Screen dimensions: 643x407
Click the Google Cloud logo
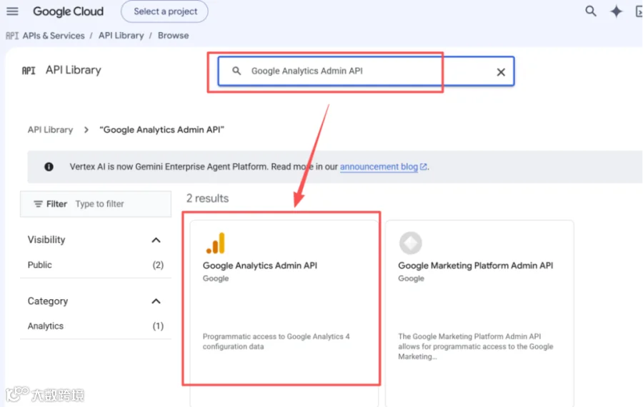pyautogui.click(x=68, y=11)
